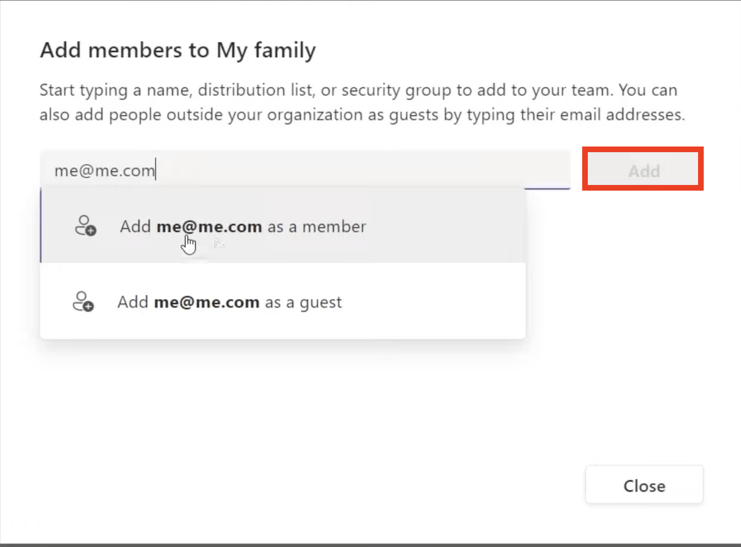This screenshot has height=547, width=741.
Task: Click the add-person icon beside the member suggestion
Action: coord(86,226)
